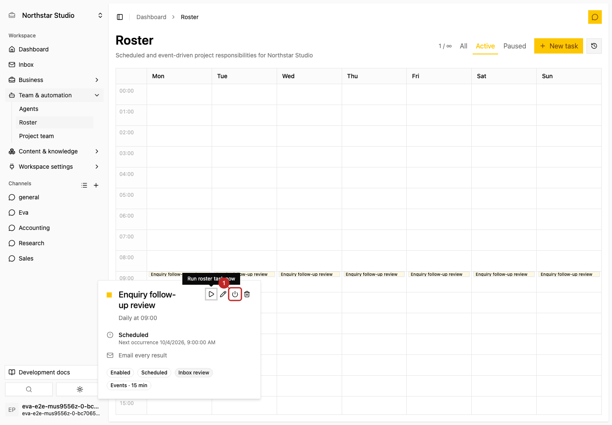Switch to the Paused filter tab

click(x=515, y=46)
